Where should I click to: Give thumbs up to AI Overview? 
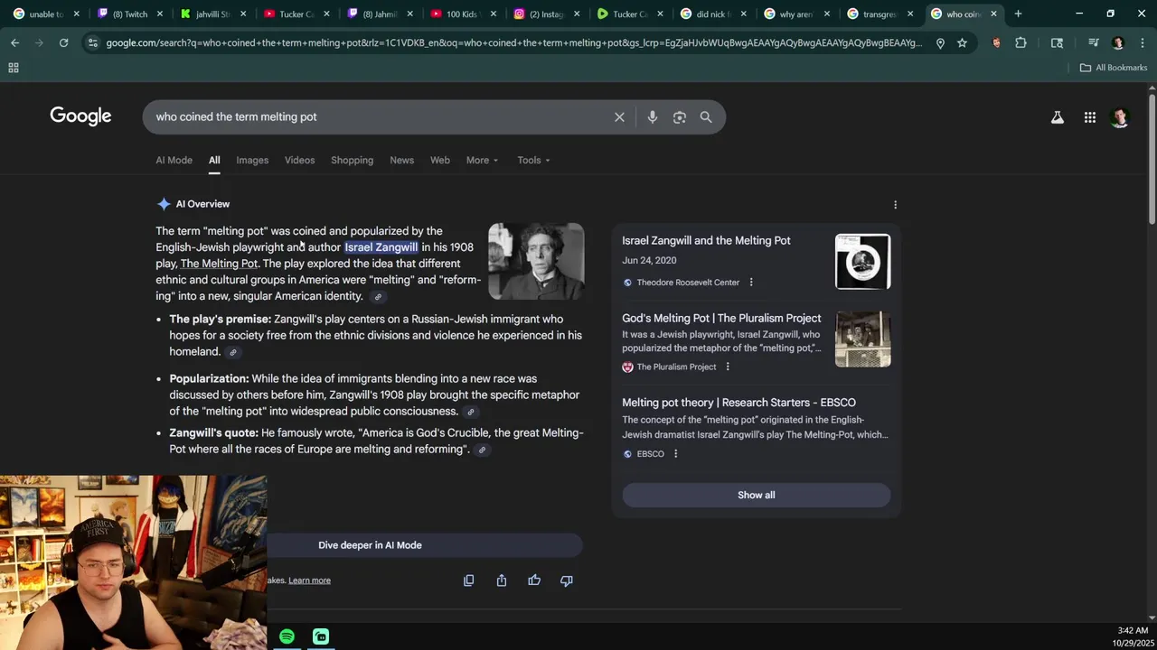(534, 580)
